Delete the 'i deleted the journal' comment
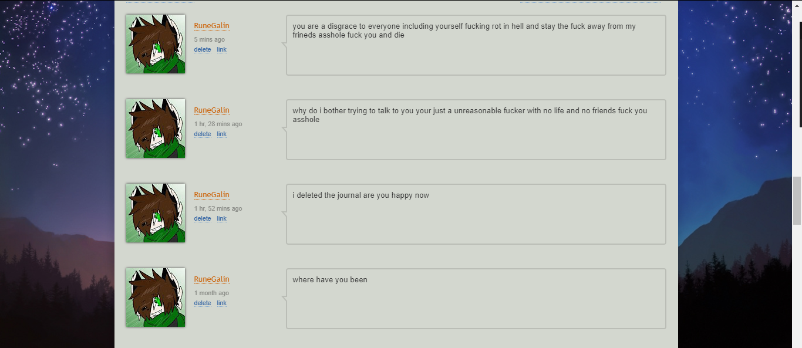The image size is (802, 348). [203, 219]
